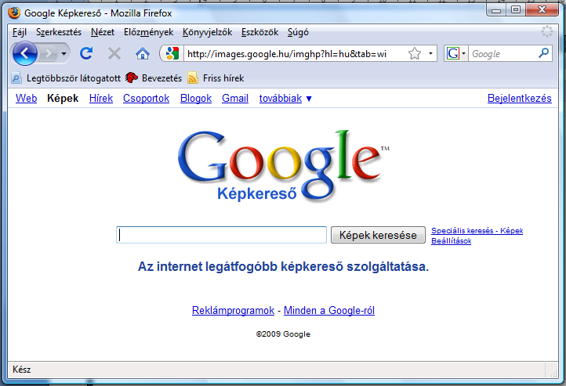Open the Beállítások link
This screenshot has height=386, width=566.
click(x=452, y=240)
